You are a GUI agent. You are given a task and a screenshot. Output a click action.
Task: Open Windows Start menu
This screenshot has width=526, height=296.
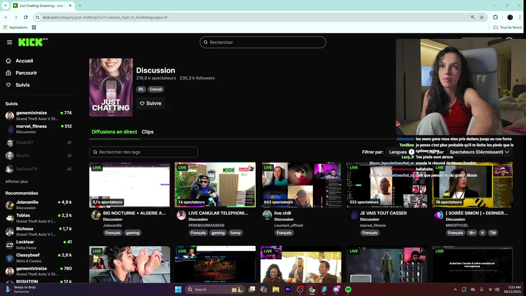point(178,289)
